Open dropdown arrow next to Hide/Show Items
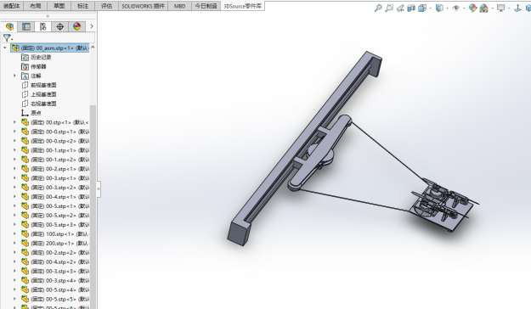531x309 pixels. click(x=464, y=8)
